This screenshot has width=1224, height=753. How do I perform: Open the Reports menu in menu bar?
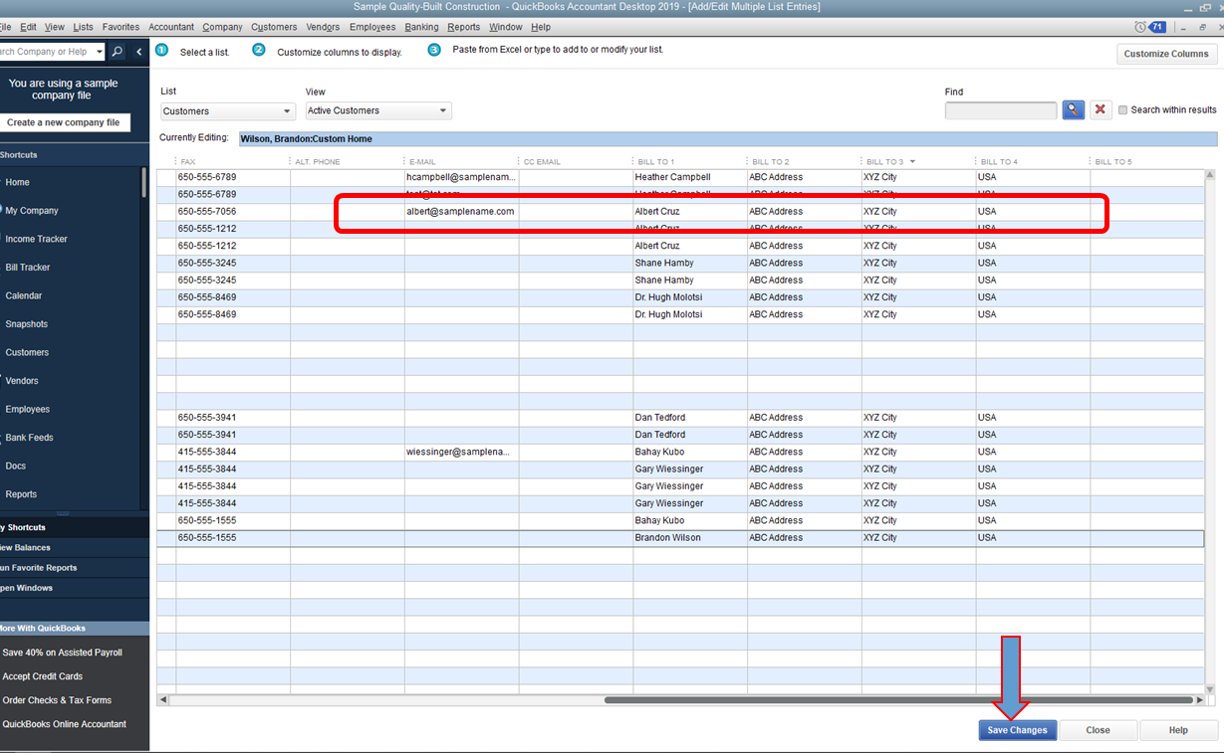click(463, 27)
